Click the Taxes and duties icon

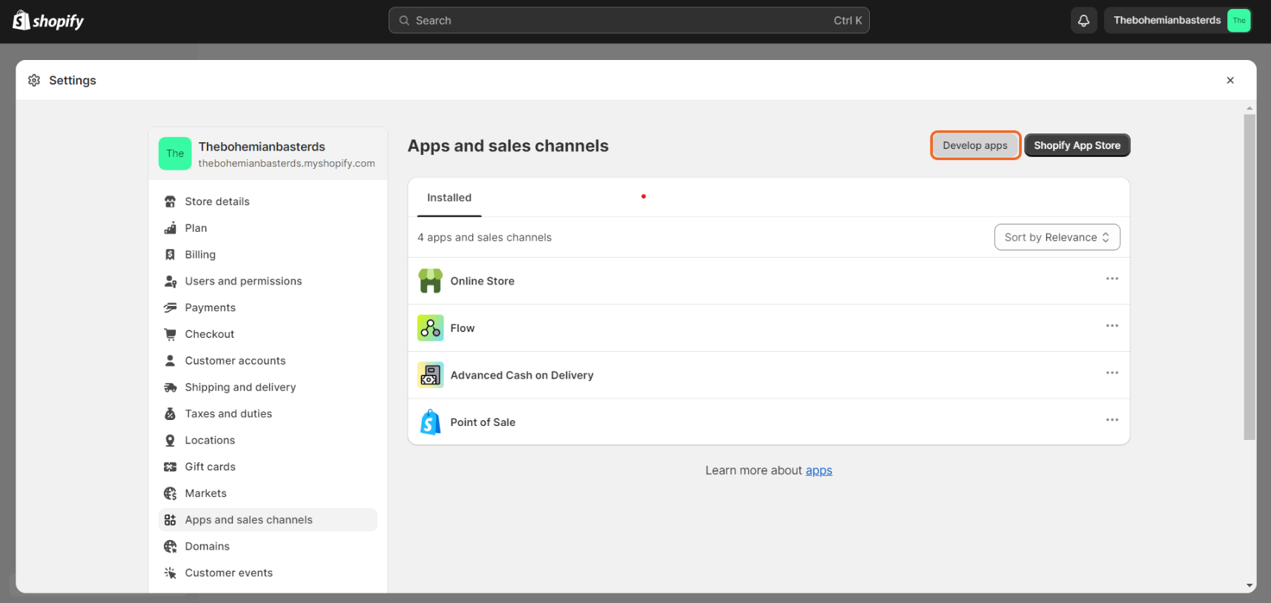(x=170, y=414)
